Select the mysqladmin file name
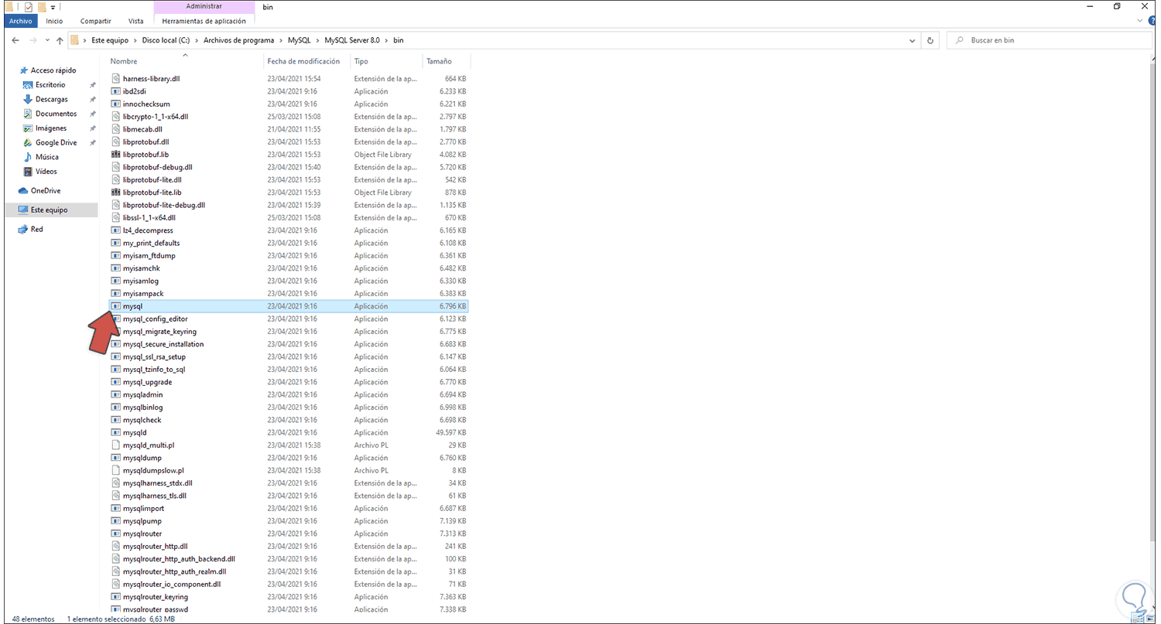Screen dimensions: 1161x624 pyautogui.click(x=142, y=394)
